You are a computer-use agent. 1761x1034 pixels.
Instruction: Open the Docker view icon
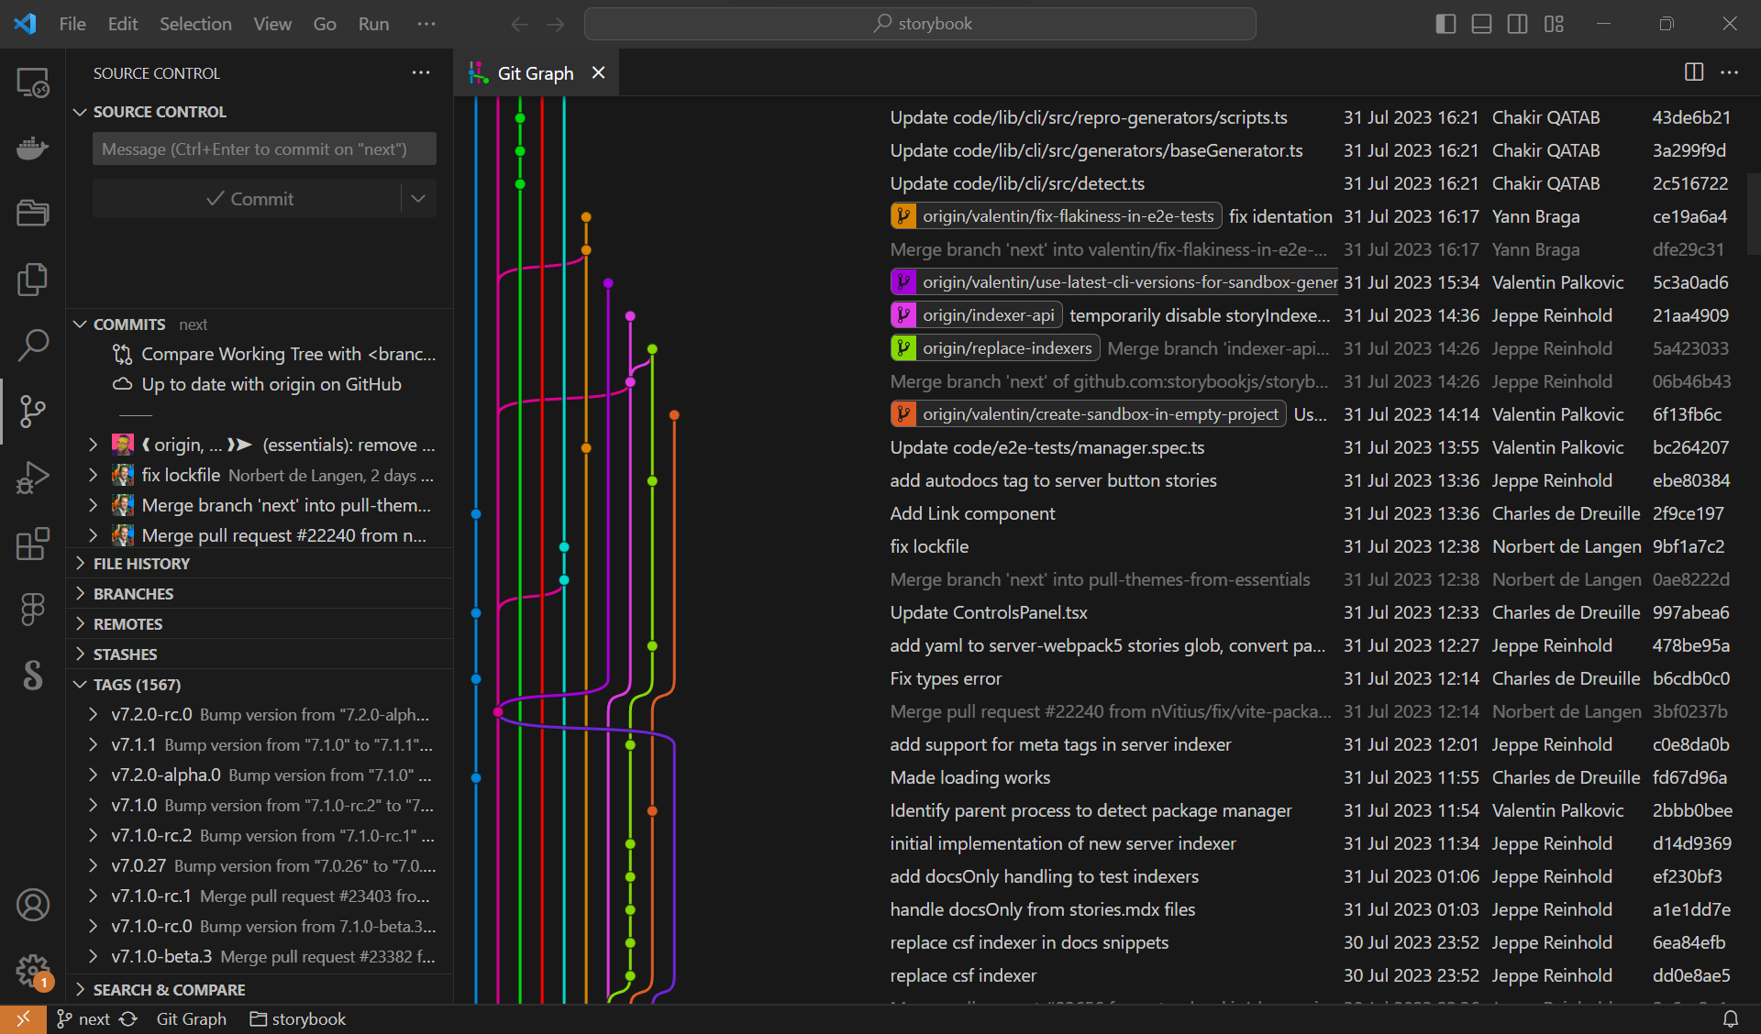pos(33,148)
